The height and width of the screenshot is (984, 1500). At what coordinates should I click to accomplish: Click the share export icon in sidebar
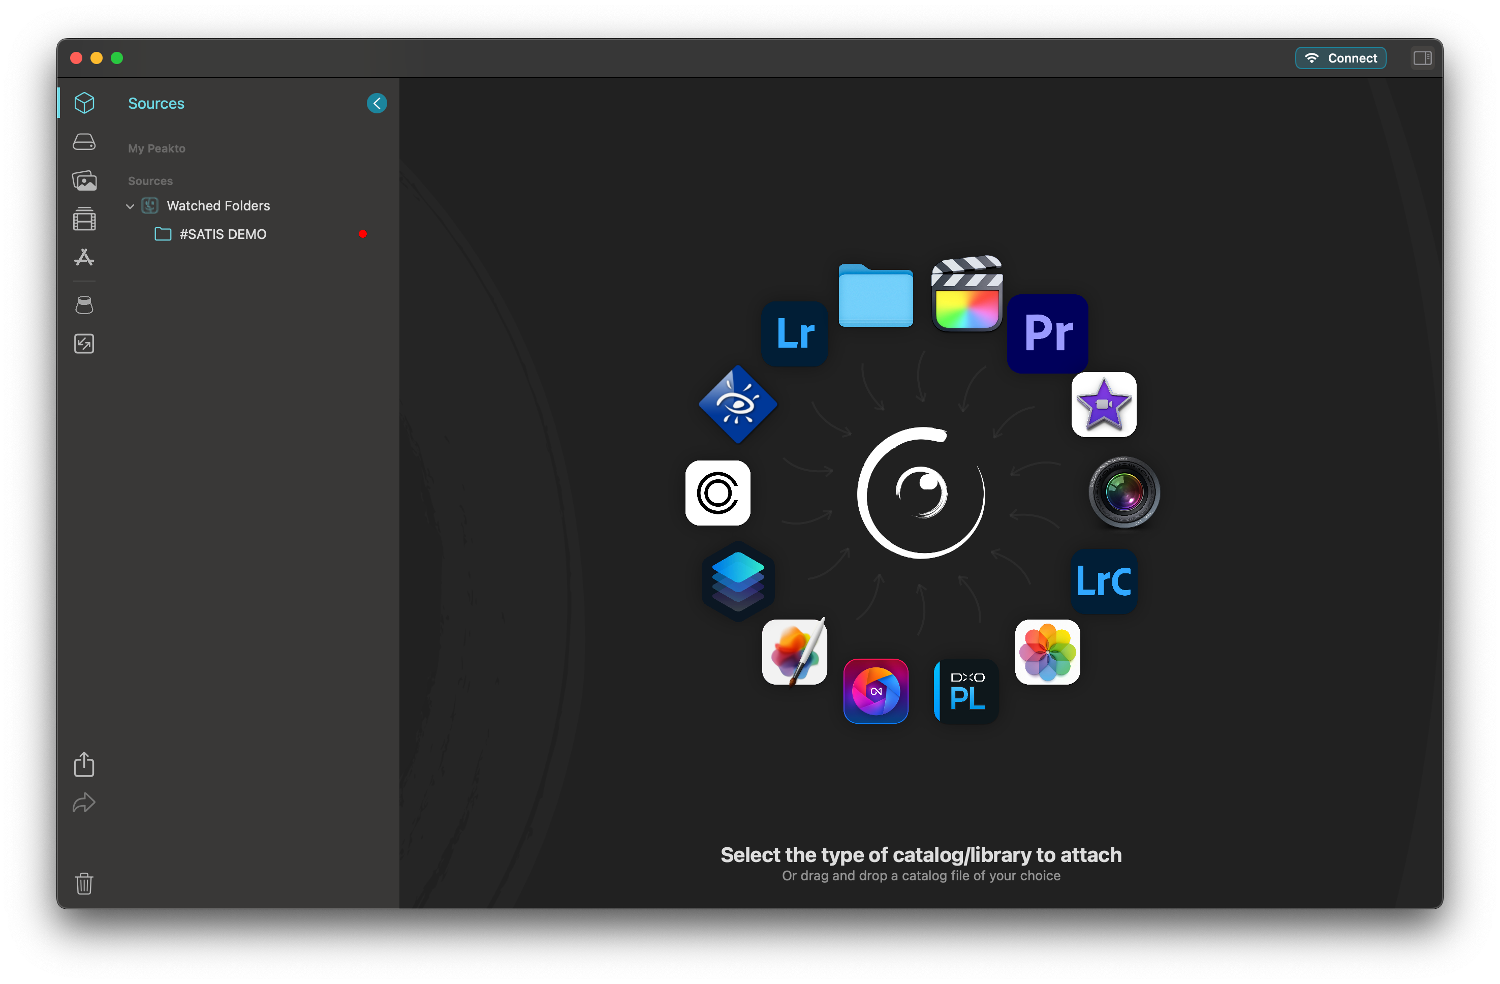(84, 764)
